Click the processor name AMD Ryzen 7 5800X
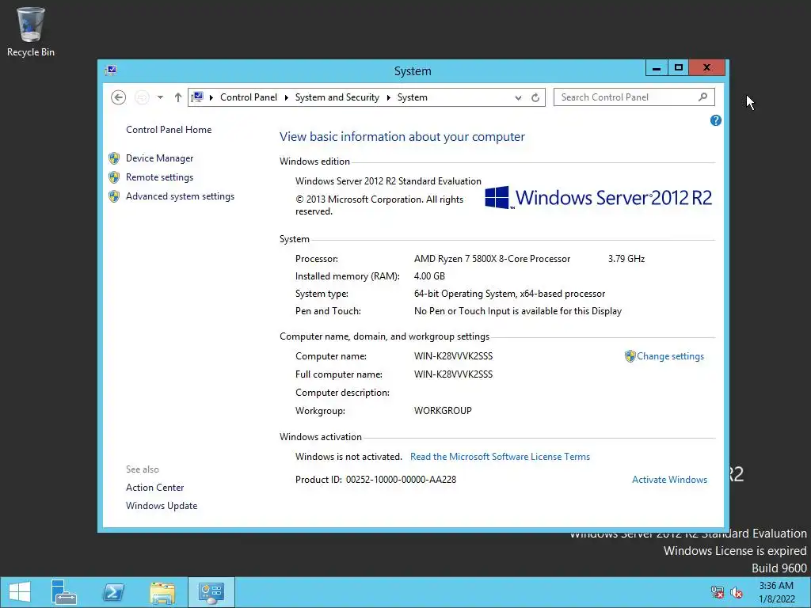Viewport: 811px width, 608px height. tap(492, 259)
